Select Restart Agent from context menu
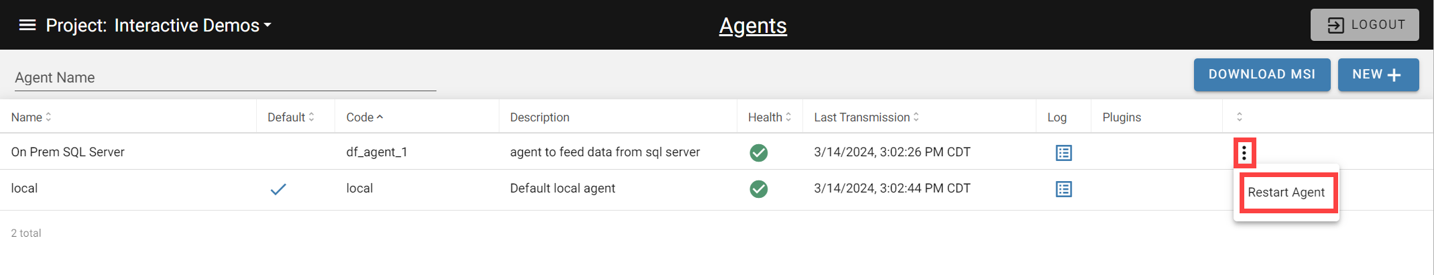 click(x=1286, y=192)
